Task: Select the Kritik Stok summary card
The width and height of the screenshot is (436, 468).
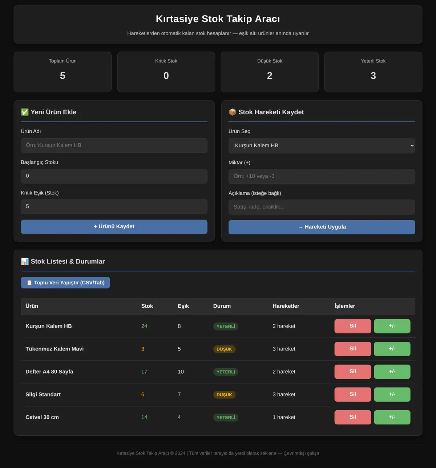Action: pyautogui.click(x=166, y=72)
